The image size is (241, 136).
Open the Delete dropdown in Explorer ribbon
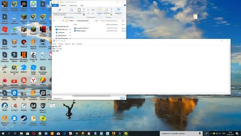(95, 10)
